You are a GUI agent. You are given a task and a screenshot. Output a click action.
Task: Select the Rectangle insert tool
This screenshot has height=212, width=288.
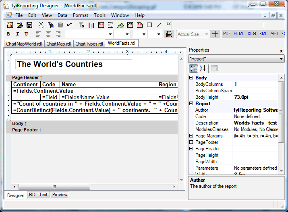click(x=149, y=25)
